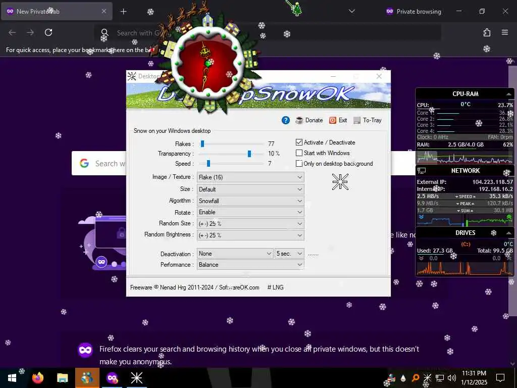
Task: Open network tray icon
Action: 440,378
